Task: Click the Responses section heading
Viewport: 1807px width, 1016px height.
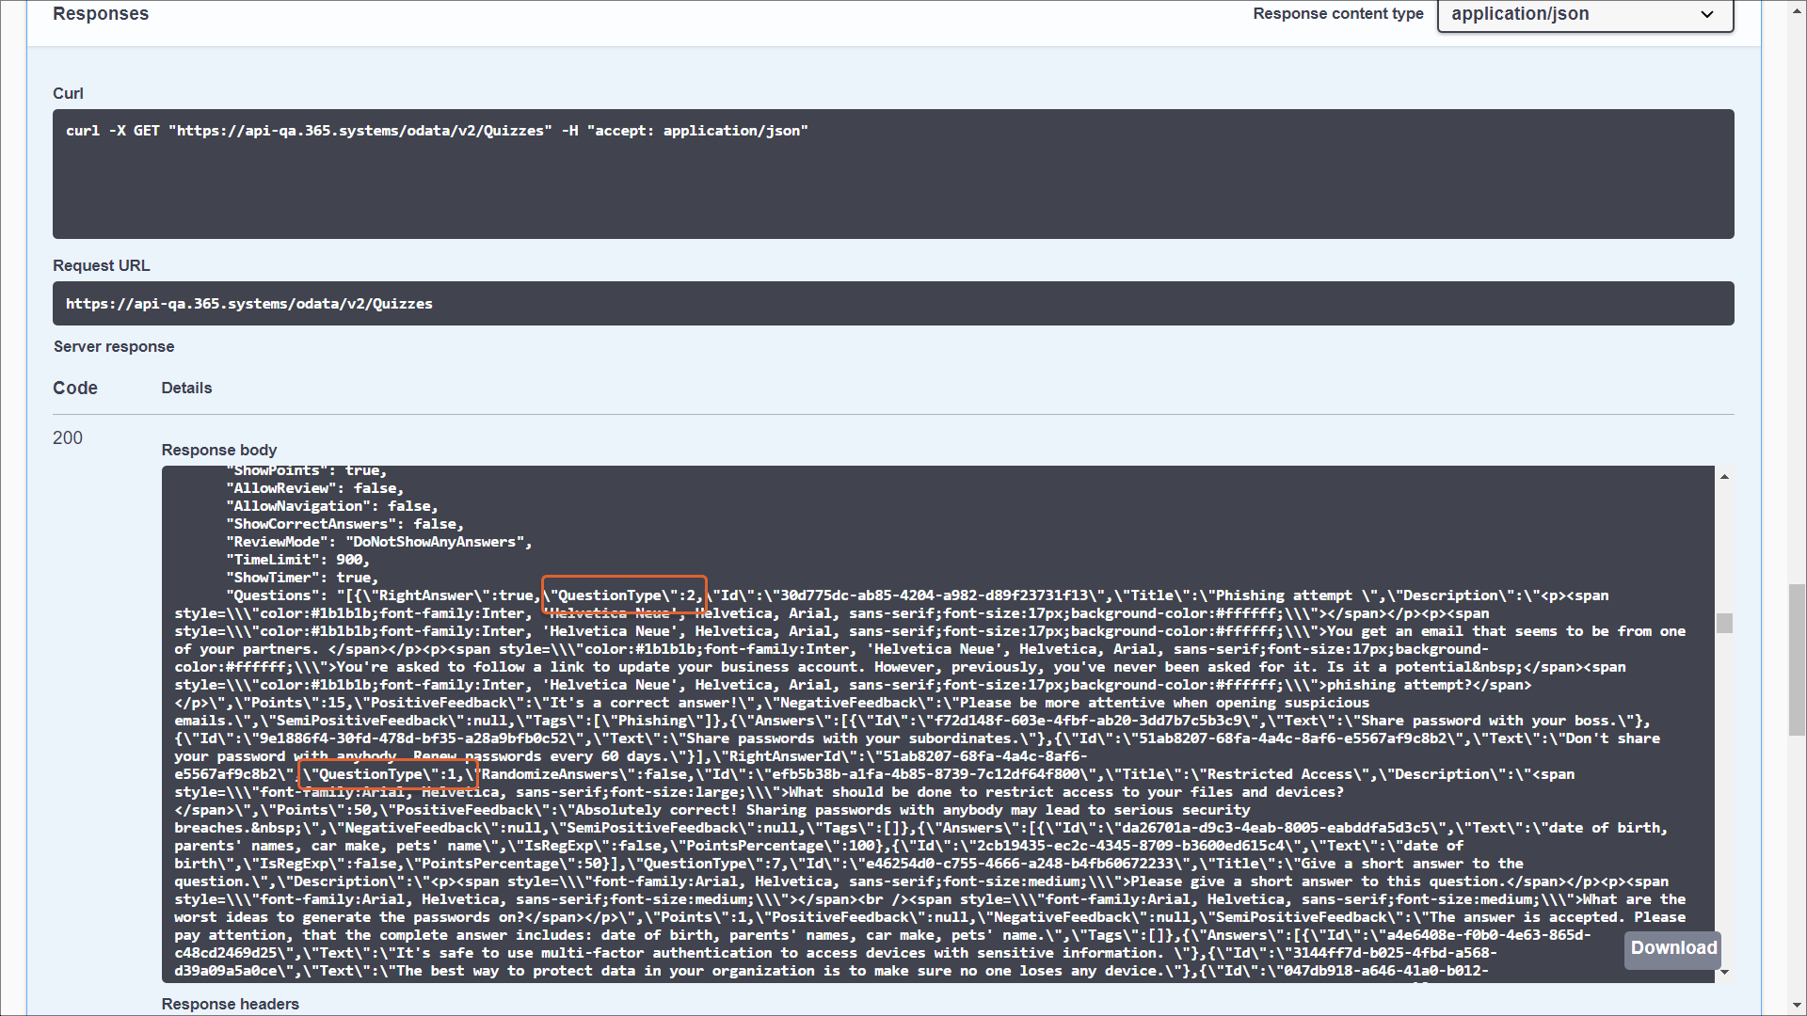Action: coord(101,14)
